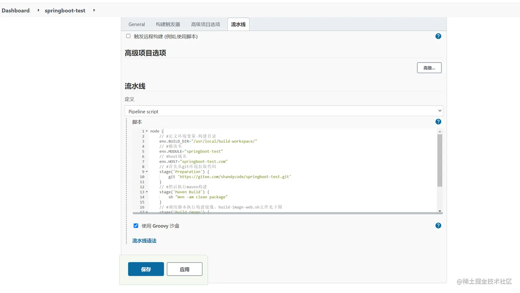Screen dimensions: 520x293
Task: Uncheck the Use Groovy sandbox checkbox
Action: 136,226
